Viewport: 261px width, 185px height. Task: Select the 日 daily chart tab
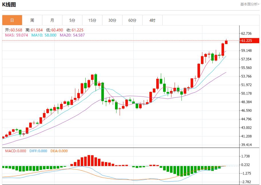coord(12,20)
